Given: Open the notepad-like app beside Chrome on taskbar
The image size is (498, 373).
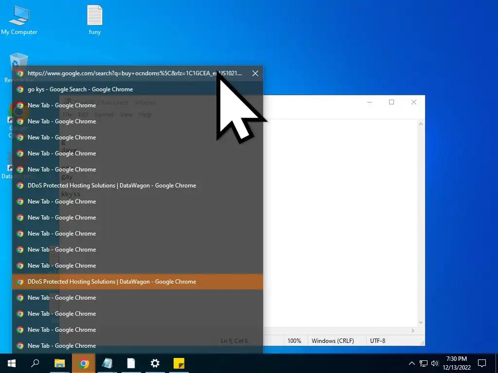Looking at the screenshot, I should point(107,363).
